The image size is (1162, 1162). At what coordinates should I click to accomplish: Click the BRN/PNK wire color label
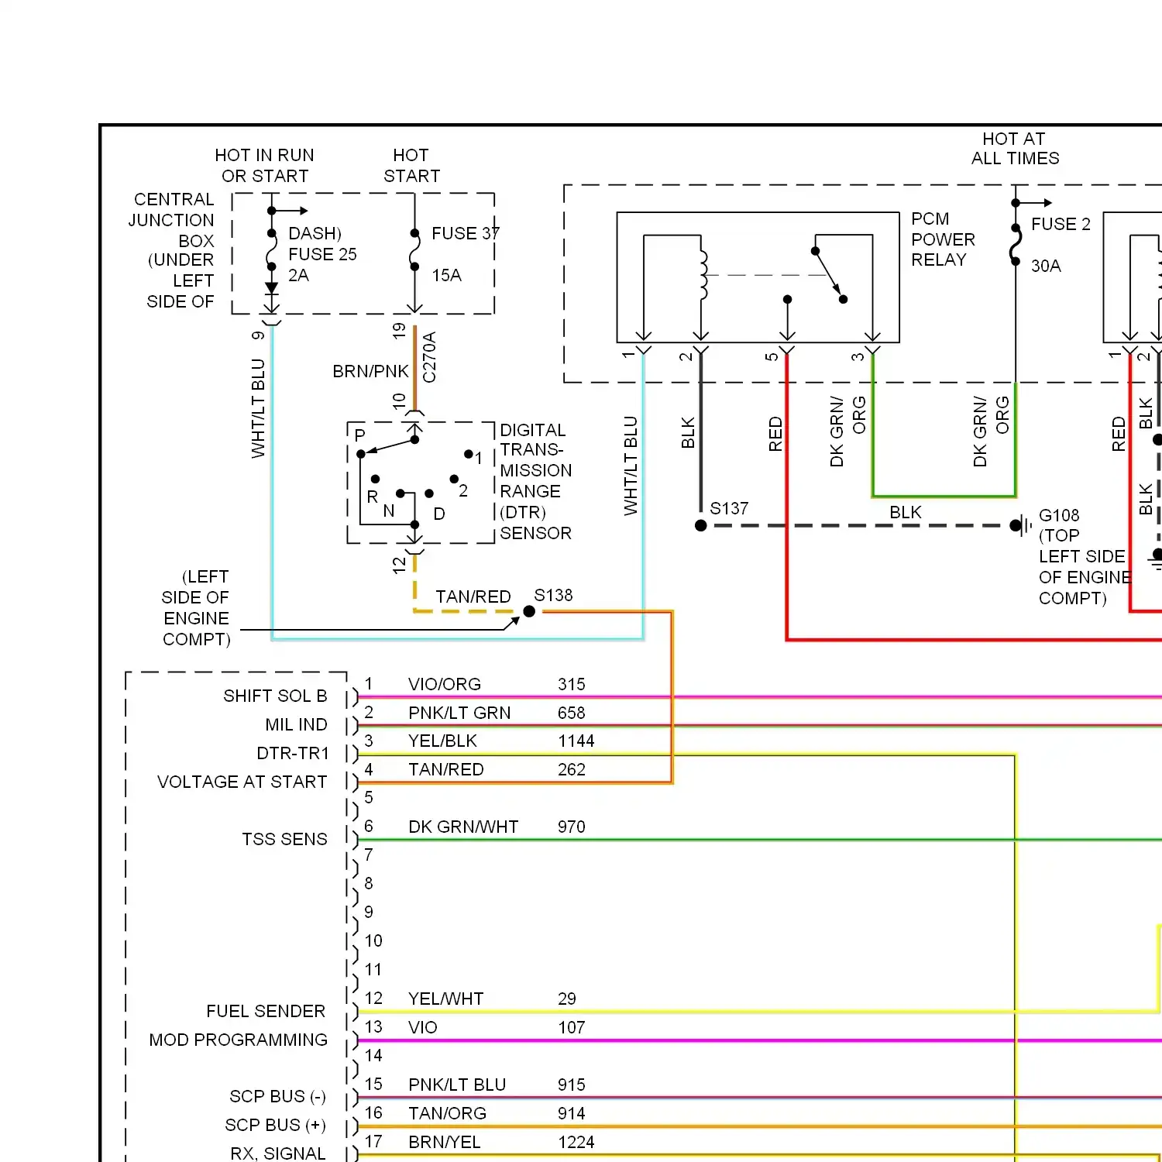pos(370,371)
